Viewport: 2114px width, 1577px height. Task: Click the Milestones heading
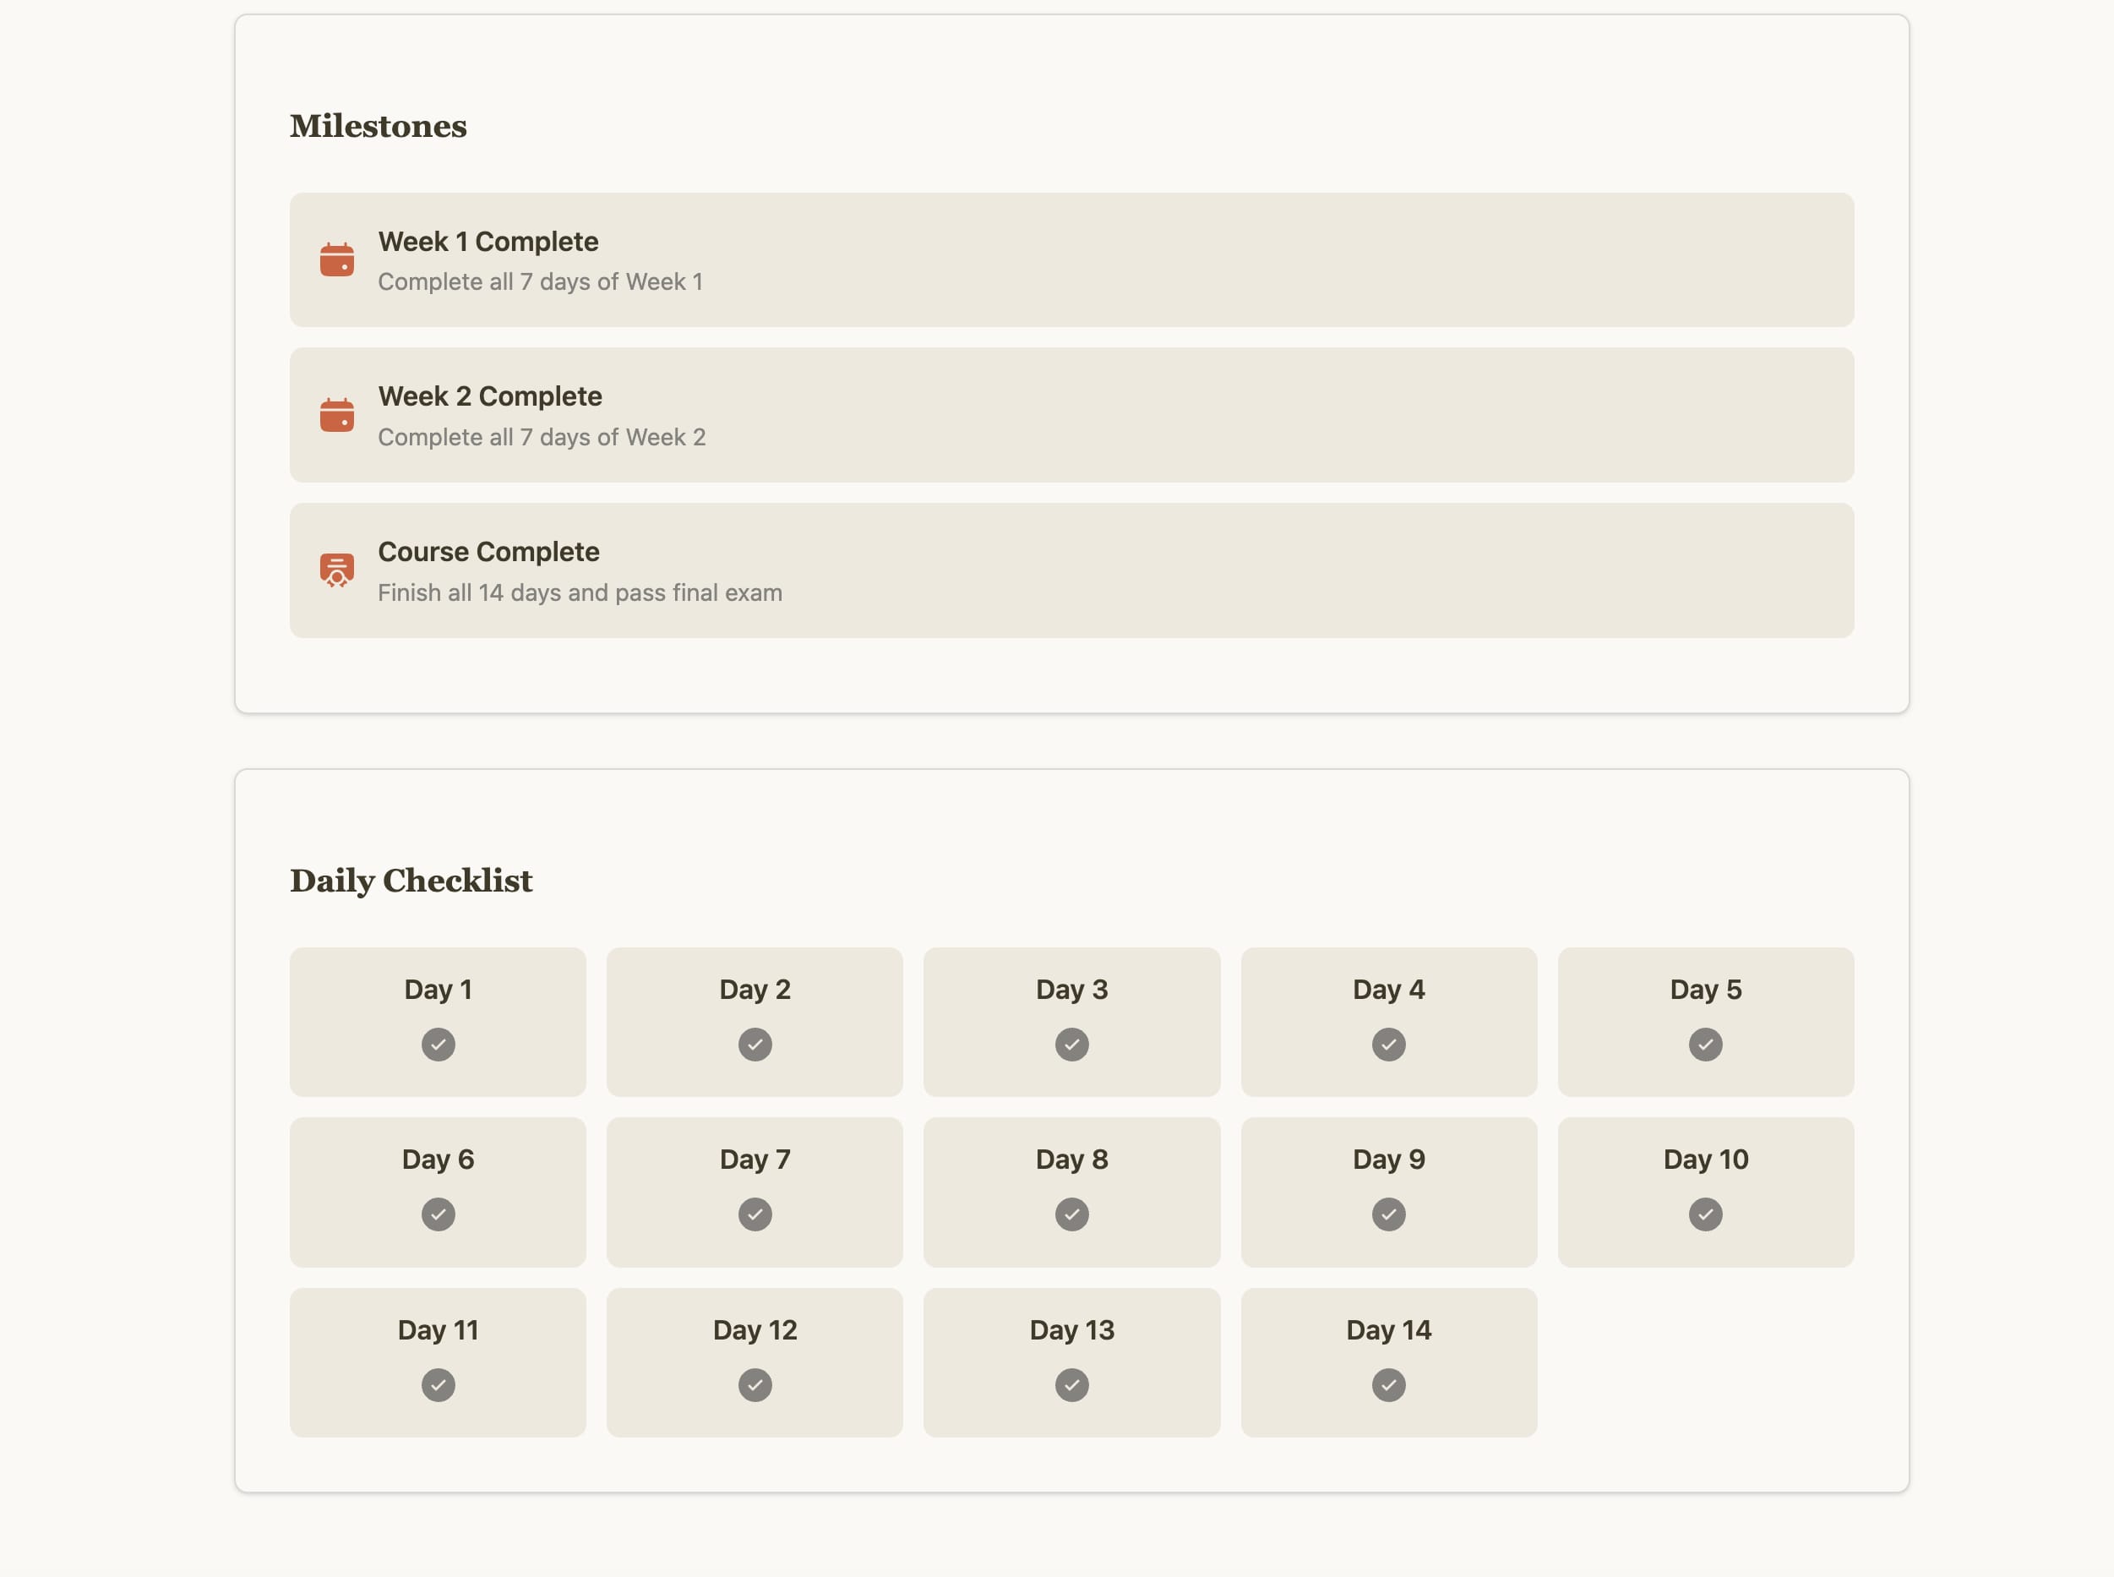378,126
